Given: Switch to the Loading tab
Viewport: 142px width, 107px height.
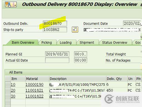Looking at the screenshot, I should (66, 43).
